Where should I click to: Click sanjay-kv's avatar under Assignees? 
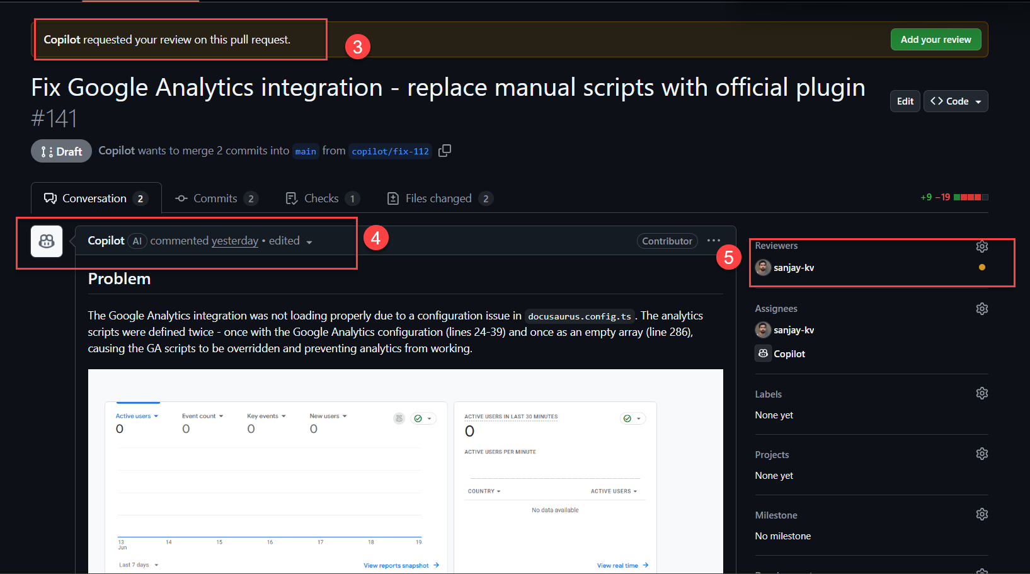click(763, 330)
